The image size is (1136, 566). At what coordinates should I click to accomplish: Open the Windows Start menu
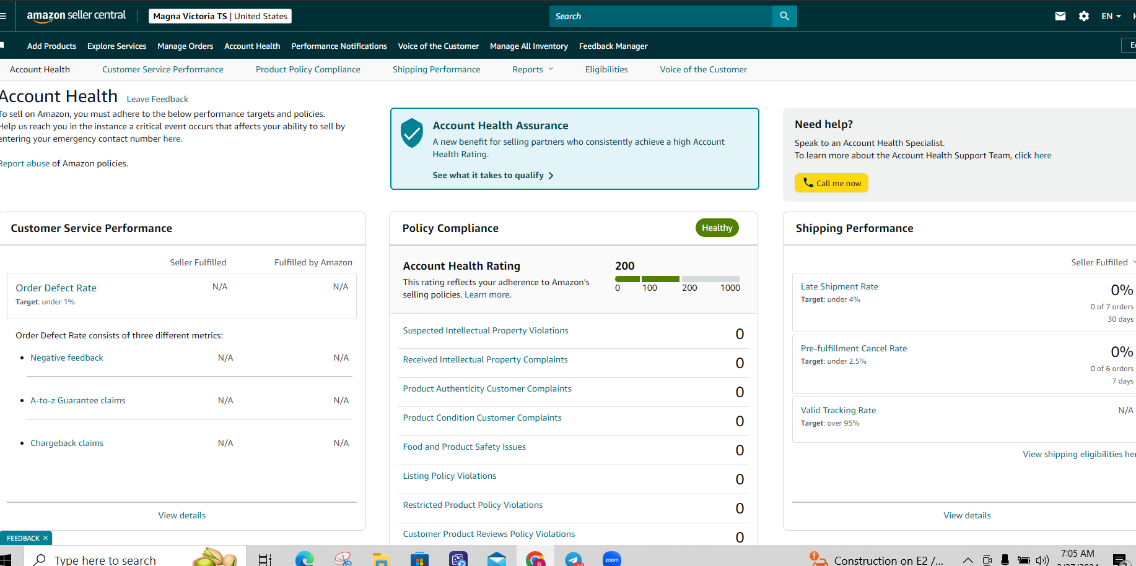point(6,560)
